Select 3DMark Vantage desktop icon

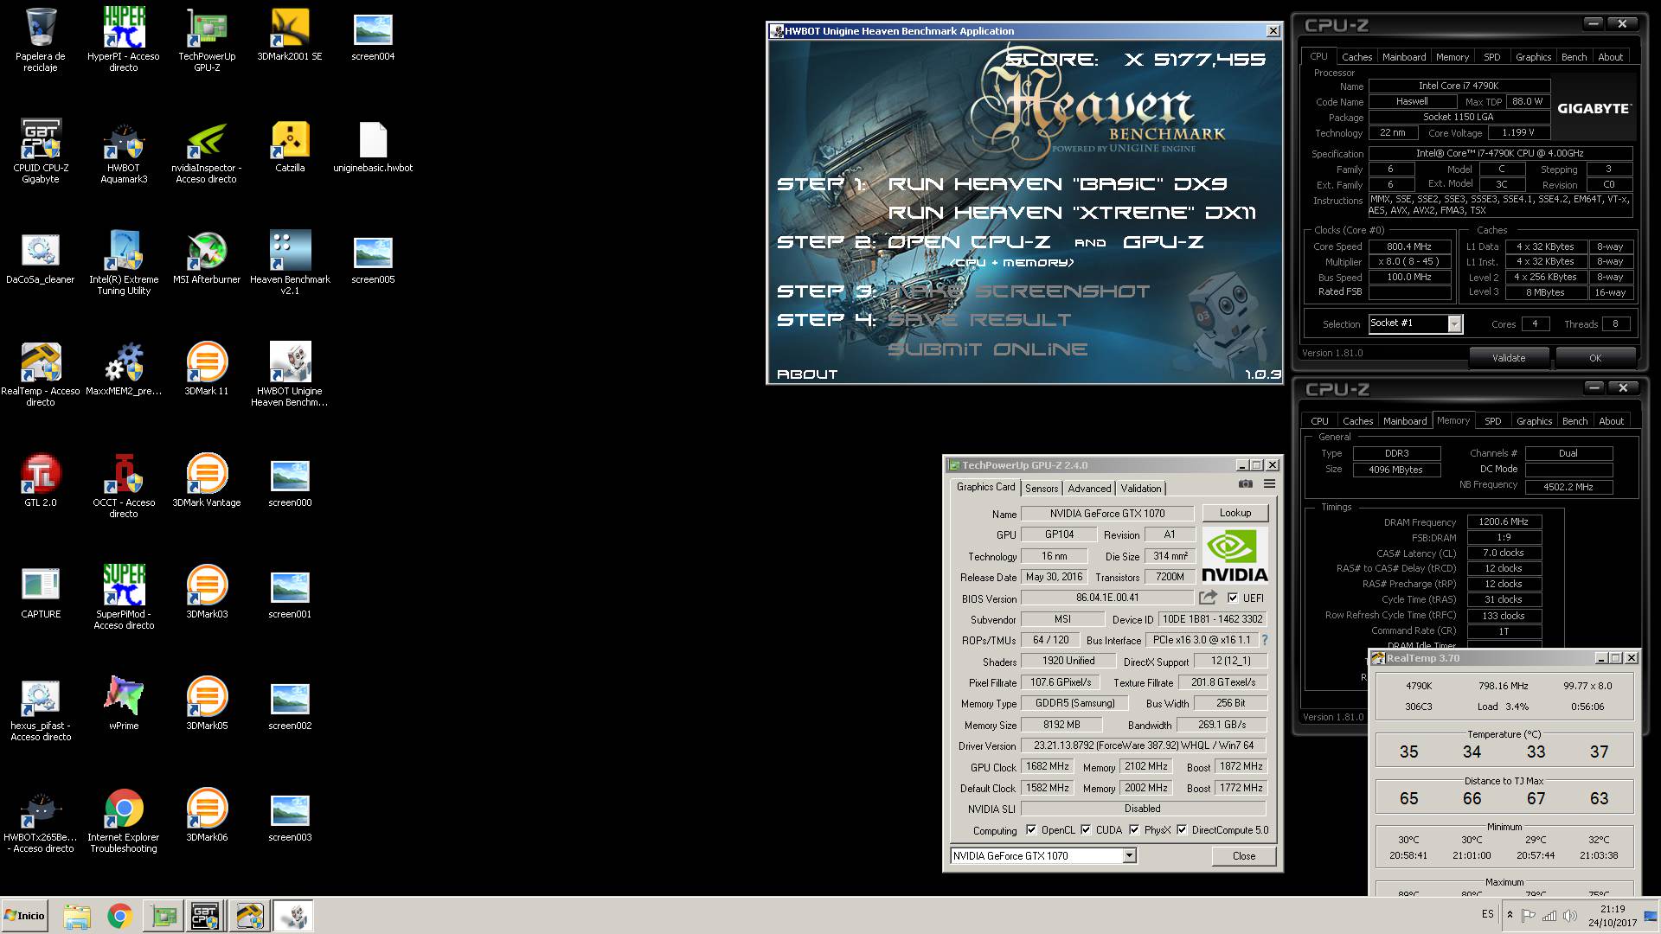pos(207,480)
